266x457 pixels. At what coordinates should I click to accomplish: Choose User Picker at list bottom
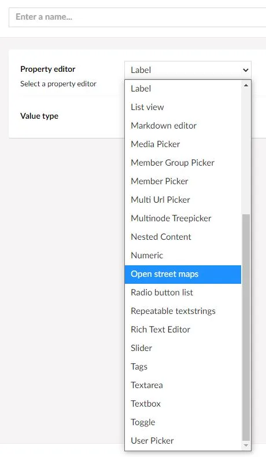tap(183, 441)
